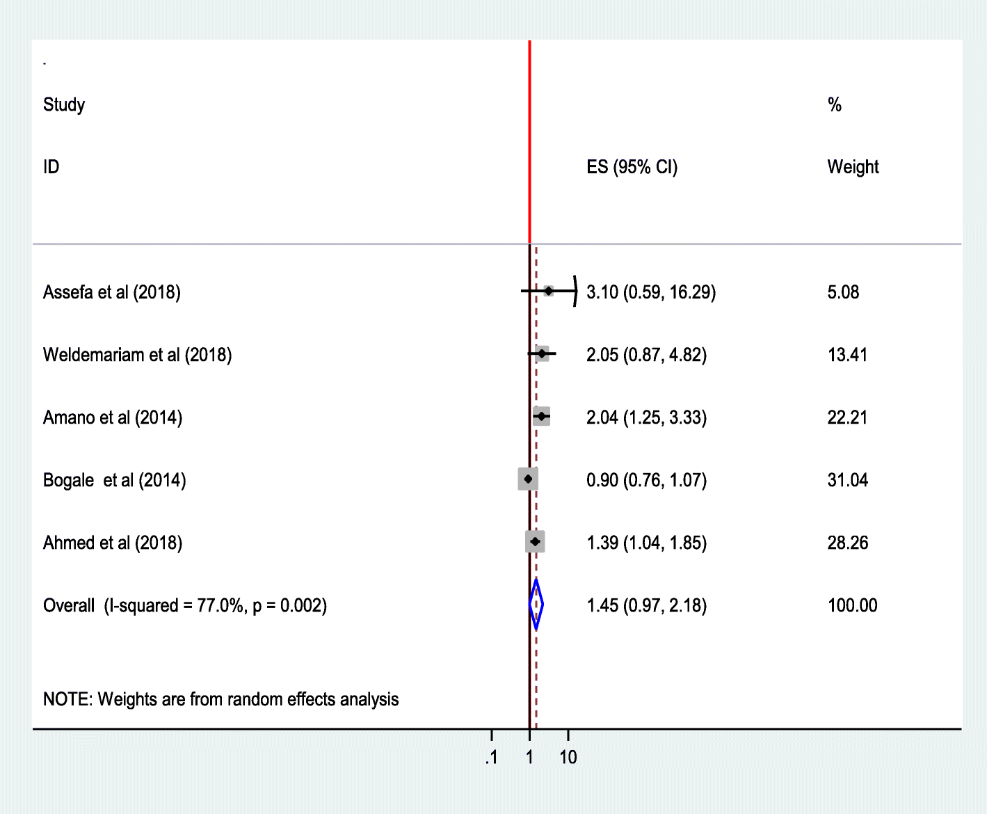Click the 'Weight' column header

click(853, 167)
